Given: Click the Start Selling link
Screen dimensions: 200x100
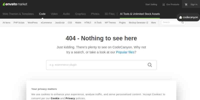Looking at the screenshot, I should tap(151, 4).
